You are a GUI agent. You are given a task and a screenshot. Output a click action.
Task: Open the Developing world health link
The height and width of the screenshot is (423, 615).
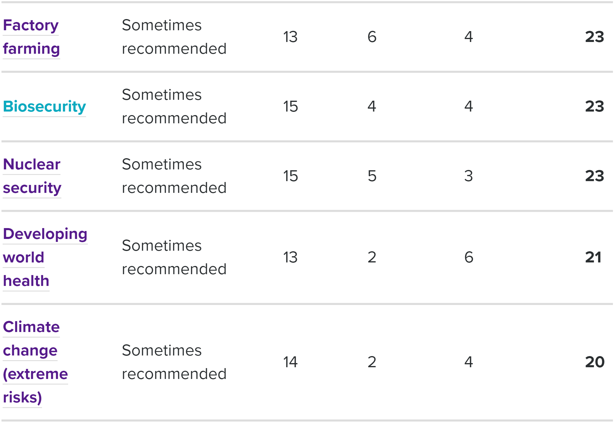[x=45, y=257]
